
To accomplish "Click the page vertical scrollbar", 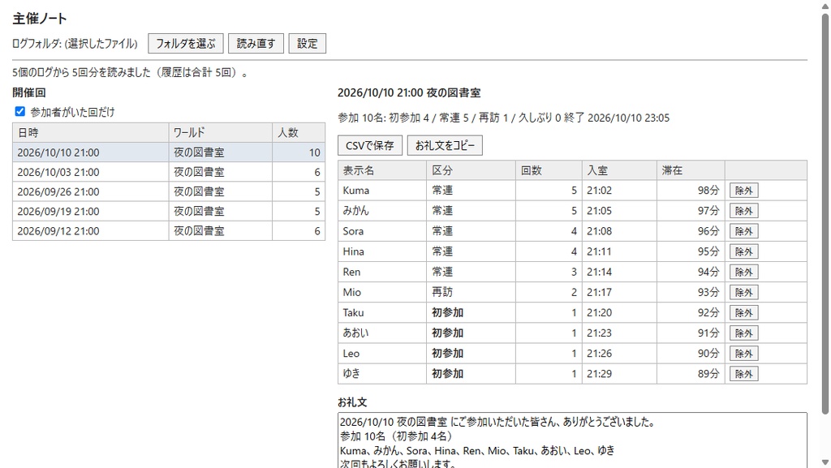I will pyautogui.click(x=825, y=212).
